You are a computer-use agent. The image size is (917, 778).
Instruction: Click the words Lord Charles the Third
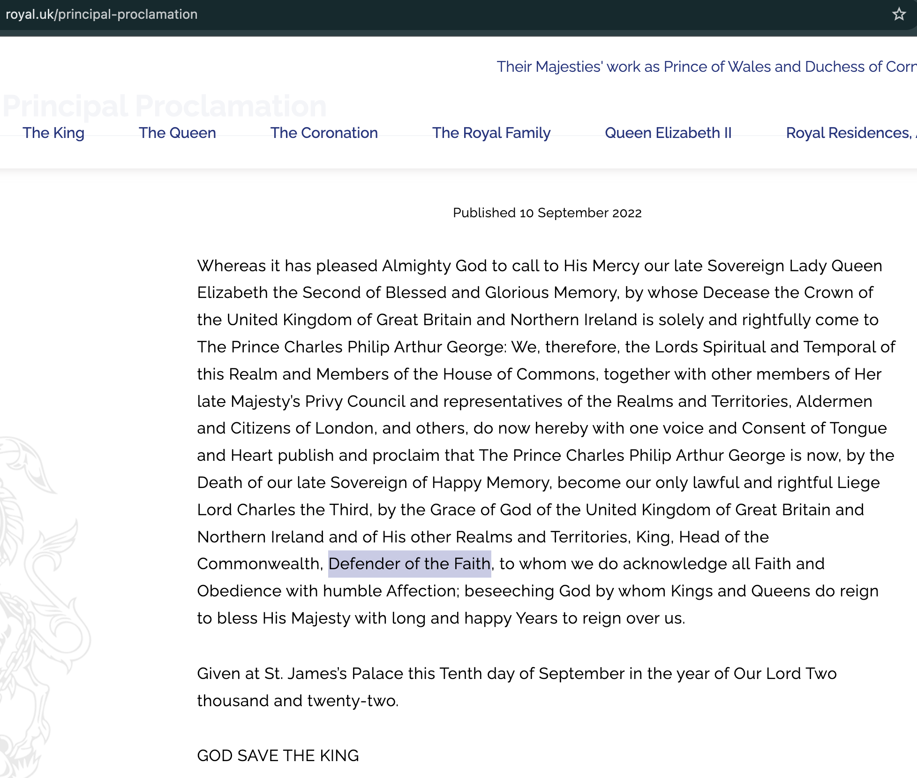tap(284, 510)
